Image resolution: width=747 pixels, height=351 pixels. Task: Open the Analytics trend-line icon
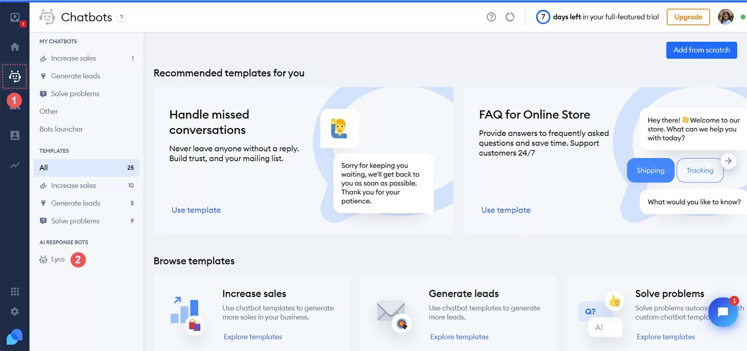click(x=15, y=165)
